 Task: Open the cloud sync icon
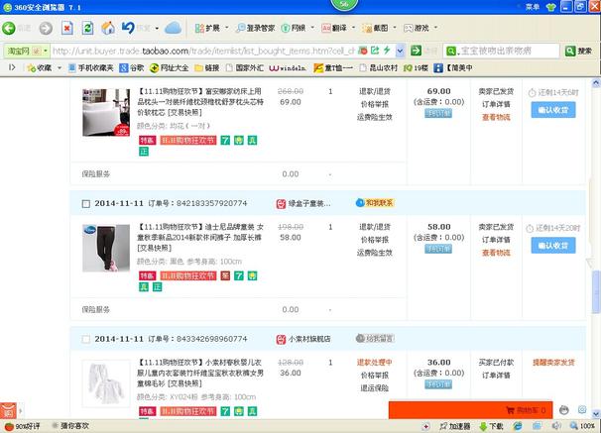click(x=173, y=28)
